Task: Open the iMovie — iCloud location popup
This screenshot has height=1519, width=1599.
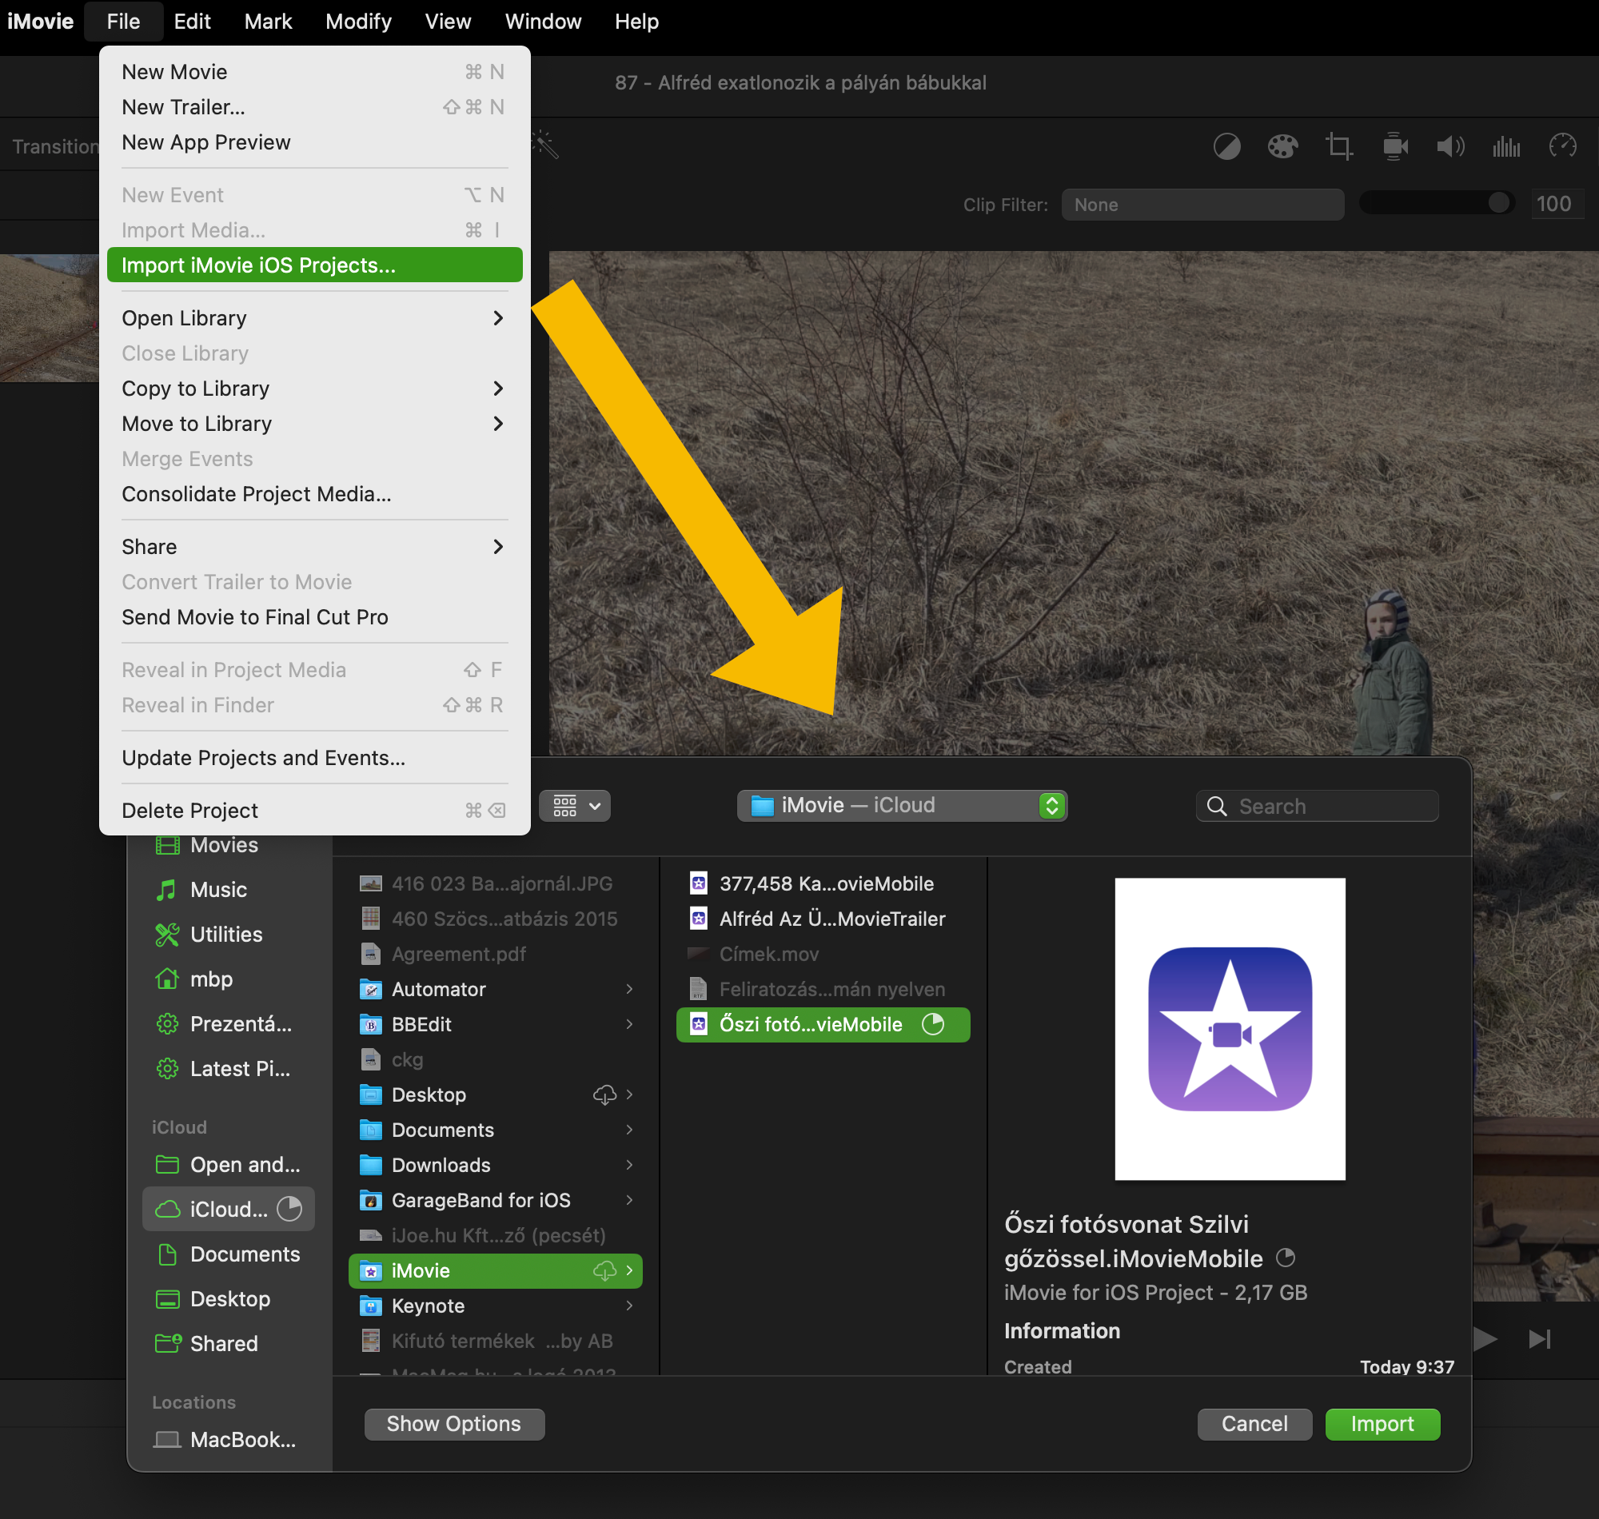Action: pyautogui.click(x=902, y=806)
